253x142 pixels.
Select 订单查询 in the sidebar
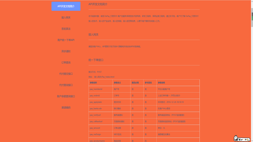[66, 63]
